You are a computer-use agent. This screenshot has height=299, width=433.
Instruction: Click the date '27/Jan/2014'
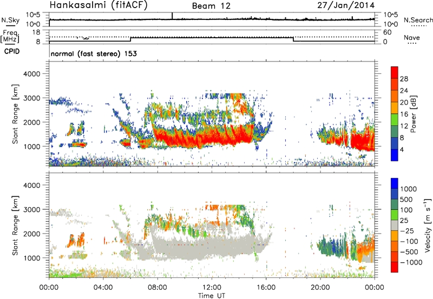pos(346,5)
